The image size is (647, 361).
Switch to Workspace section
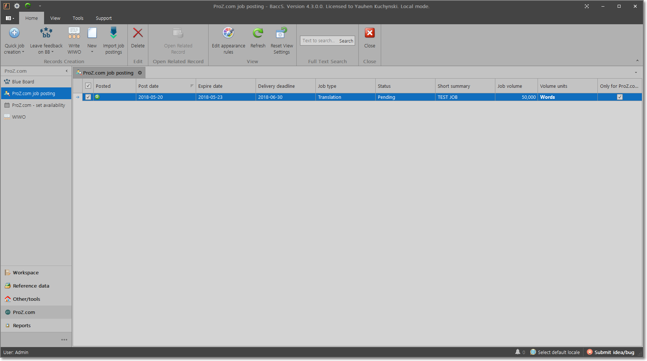click(x=36, y=272)
